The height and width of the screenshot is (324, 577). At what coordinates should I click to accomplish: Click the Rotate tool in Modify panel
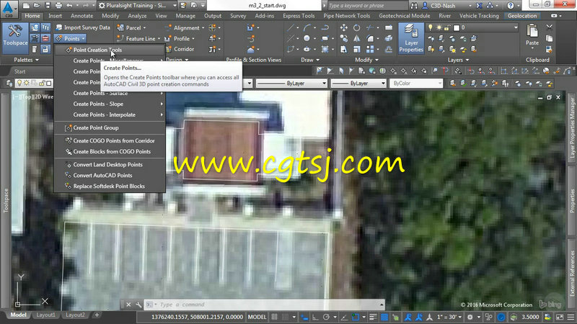coord(356,27)
